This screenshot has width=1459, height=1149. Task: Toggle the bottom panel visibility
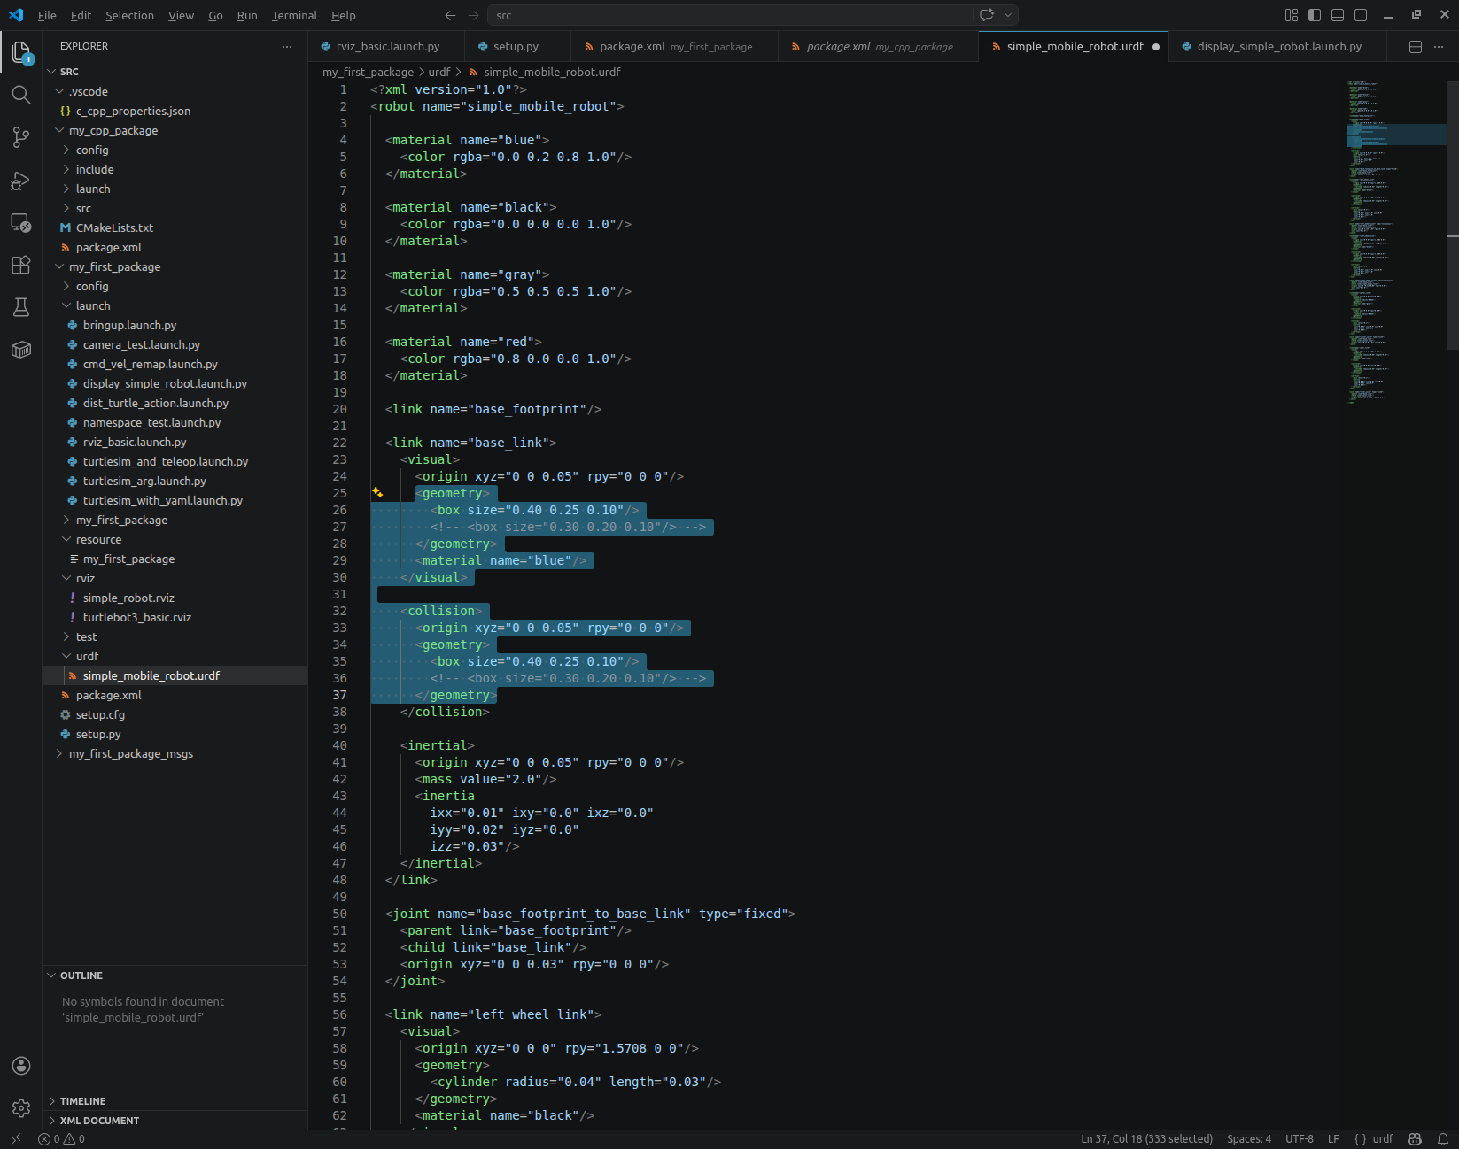[x=1338, y=15]
